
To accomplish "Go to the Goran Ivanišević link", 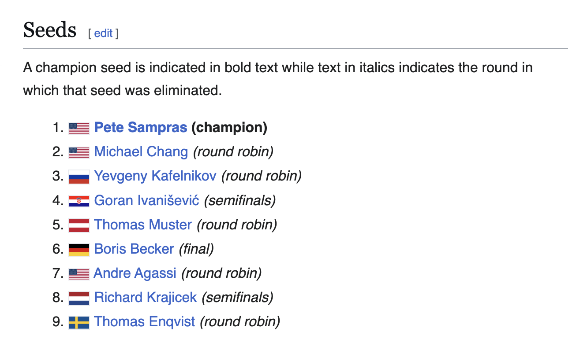I will pos(147,200).
